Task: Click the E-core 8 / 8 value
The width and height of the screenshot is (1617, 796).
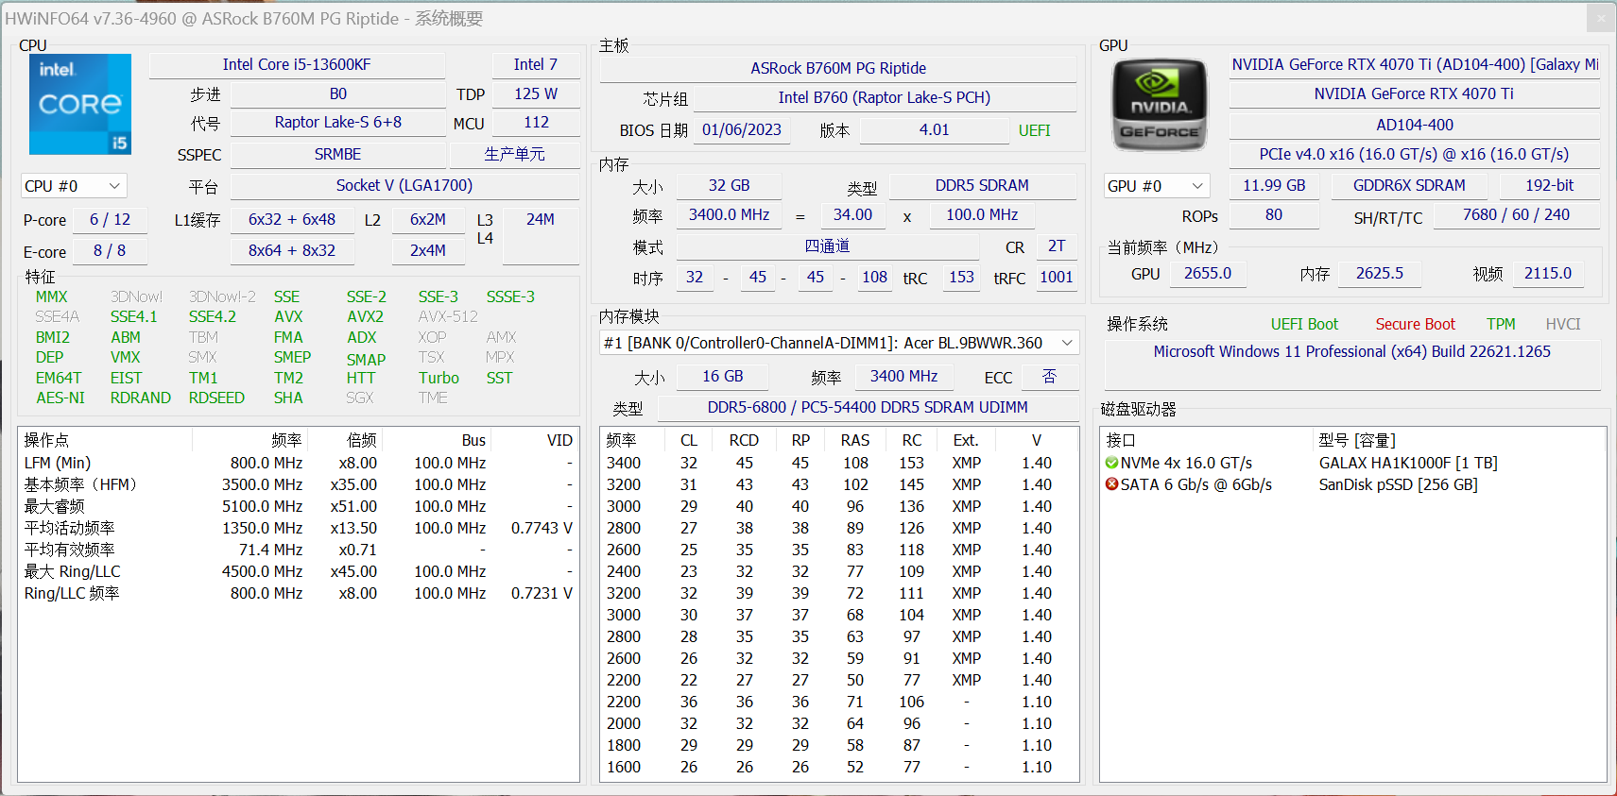Action: [x=110, y=250]
